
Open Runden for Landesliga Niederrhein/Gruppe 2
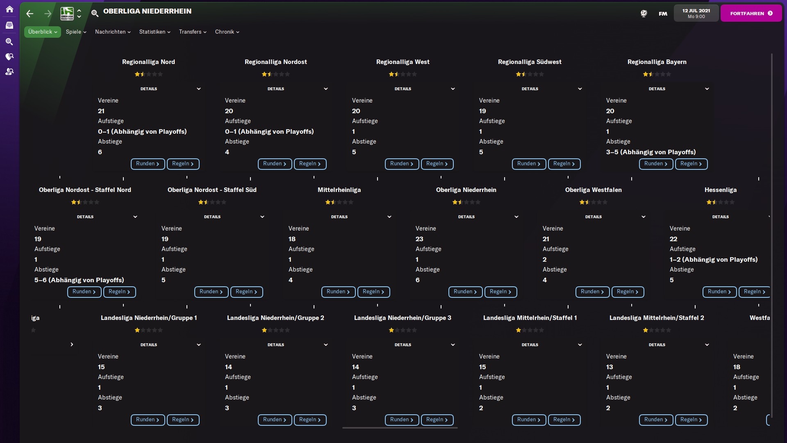coord(275,420)
